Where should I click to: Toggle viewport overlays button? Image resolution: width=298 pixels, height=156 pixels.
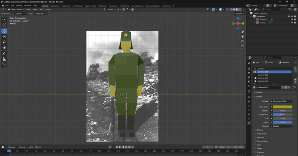(220, 9)
